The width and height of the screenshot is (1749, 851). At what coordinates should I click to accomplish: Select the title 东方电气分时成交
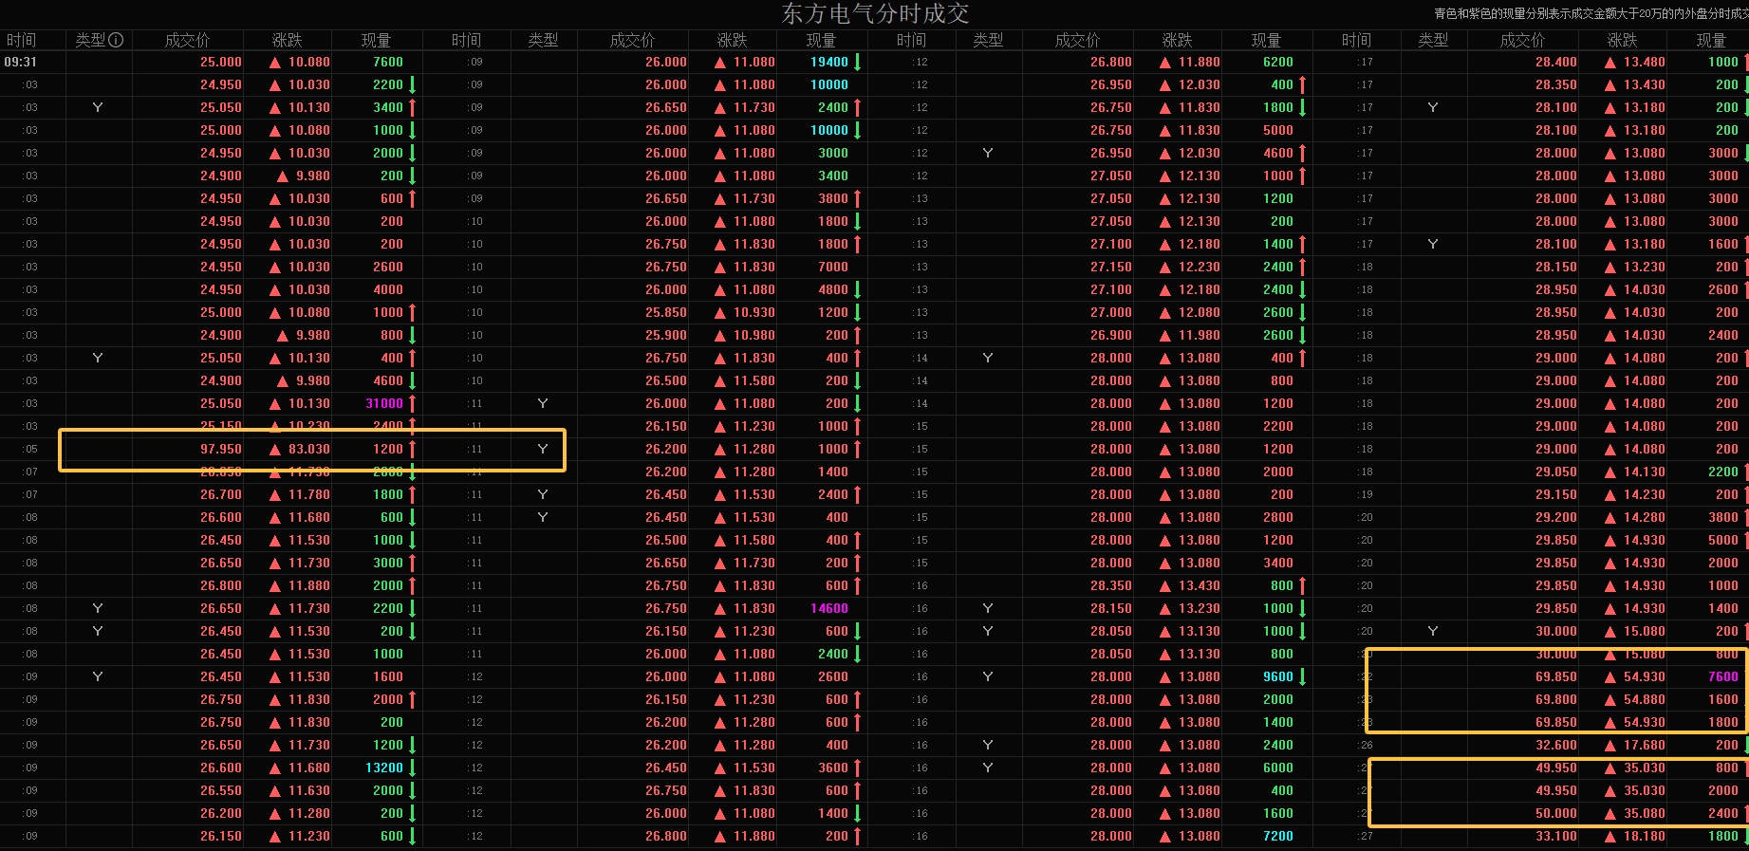pos(875,13)
